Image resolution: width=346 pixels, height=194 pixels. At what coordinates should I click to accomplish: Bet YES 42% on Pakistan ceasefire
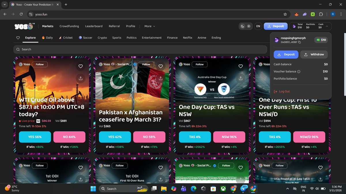pos(115,137)
